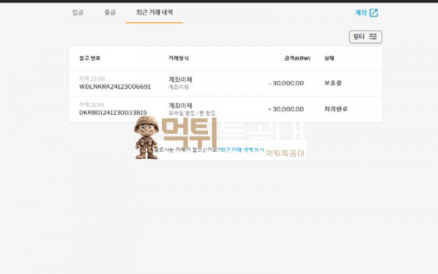Select reference number WDLNKRA24123006691
The height and width of the screenshot is (274, 438).
click(x=115, y=87)
